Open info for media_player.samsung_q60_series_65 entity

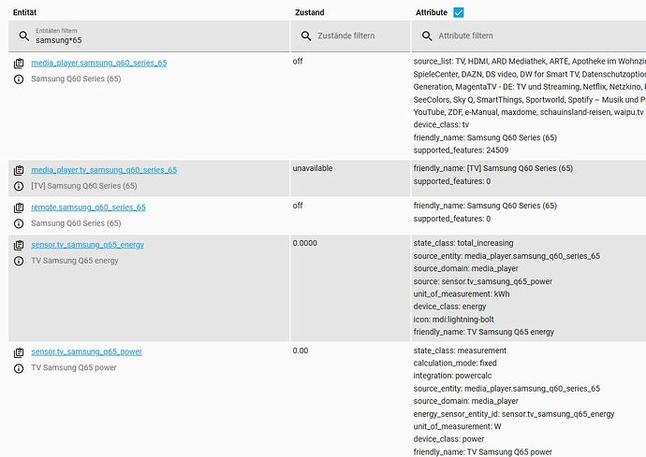(x=19, y=79)
